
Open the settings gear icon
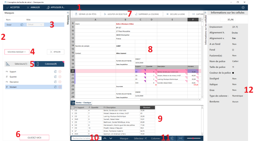[x=243, y=7]
